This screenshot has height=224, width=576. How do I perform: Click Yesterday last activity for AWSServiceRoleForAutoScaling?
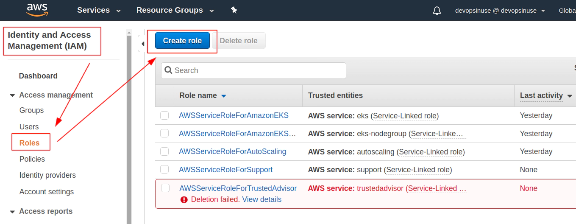click(536, 151)
